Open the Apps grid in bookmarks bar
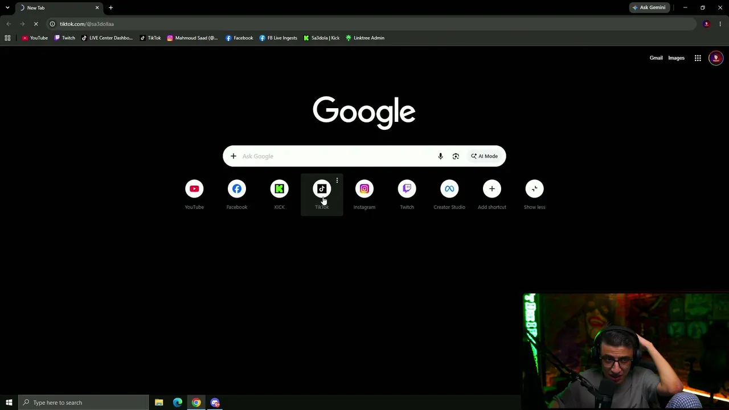729x410 pixels. [7, 38]
